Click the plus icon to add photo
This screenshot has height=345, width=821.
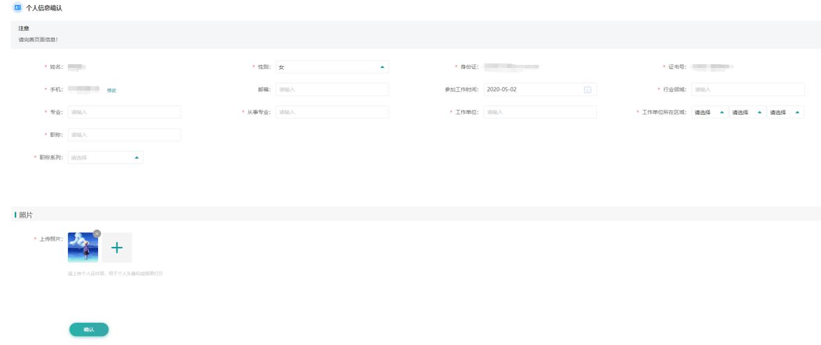pos(117,247)
